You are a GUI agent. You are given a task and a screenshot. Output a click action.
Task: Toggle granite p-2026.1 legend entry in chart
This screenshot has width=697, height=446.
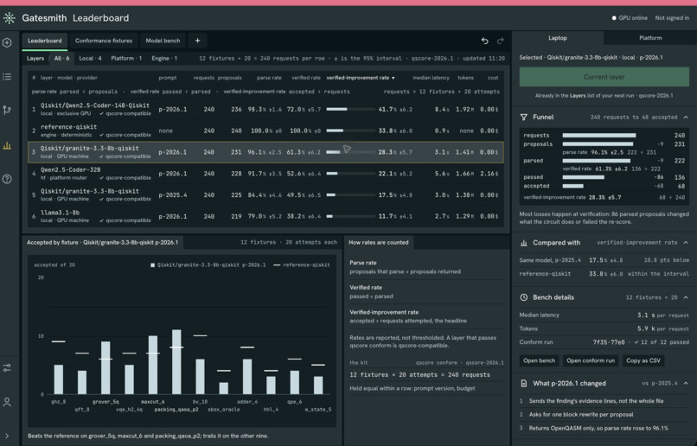(x=208, y=264)
